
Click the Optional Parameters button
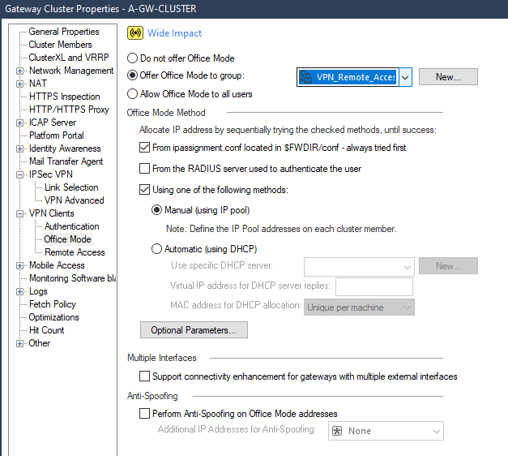(x=194, y=330)
